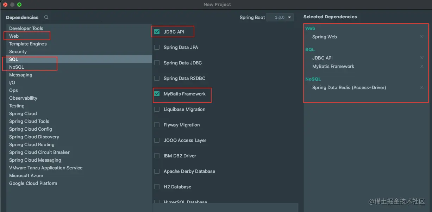Select Spring Data Redis (Access+Driver) entry
Screen dimensions: 432x212
tap(349, 87)
